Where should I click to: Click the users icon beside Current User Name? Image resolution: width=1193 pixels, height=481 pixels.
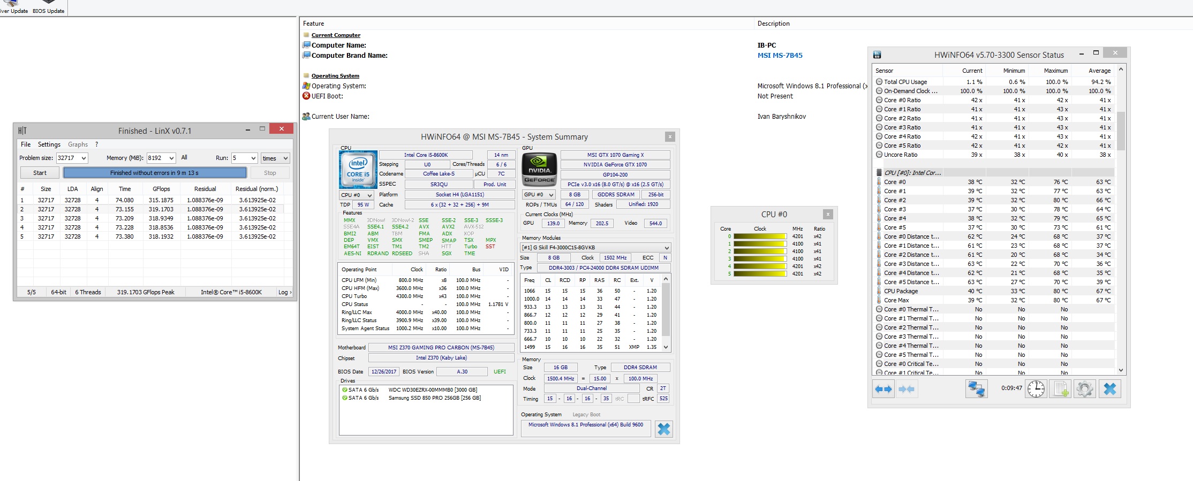[306, 116]
